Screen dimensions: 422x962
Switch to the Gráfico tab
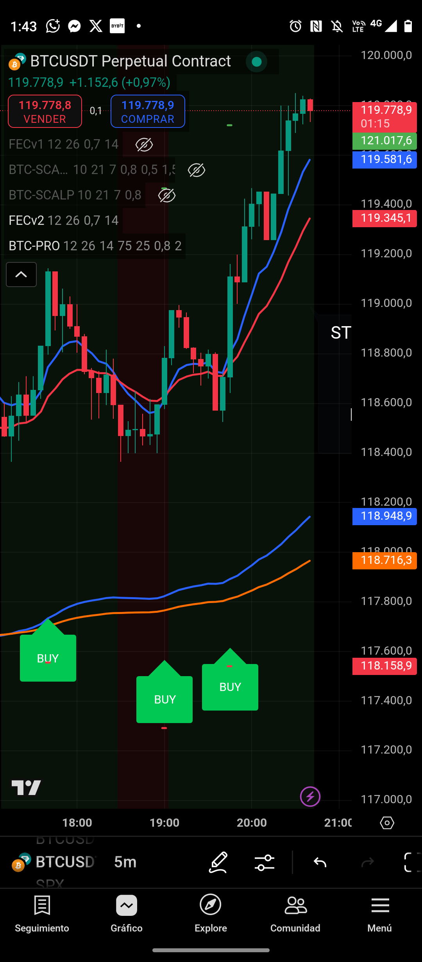click(x=127, y=914)
